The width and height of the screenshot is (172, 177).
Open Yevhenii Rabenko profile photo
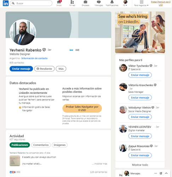point(23,32)
